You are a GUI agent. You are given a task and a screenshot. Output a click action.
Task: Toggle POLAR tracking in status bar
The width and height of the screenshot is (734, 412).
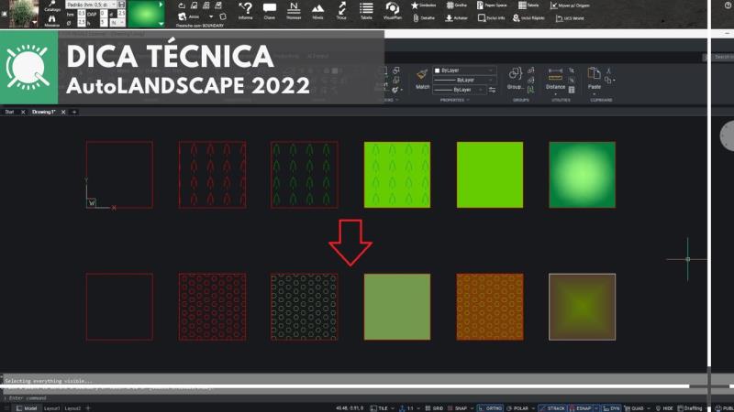pos(517,408)
